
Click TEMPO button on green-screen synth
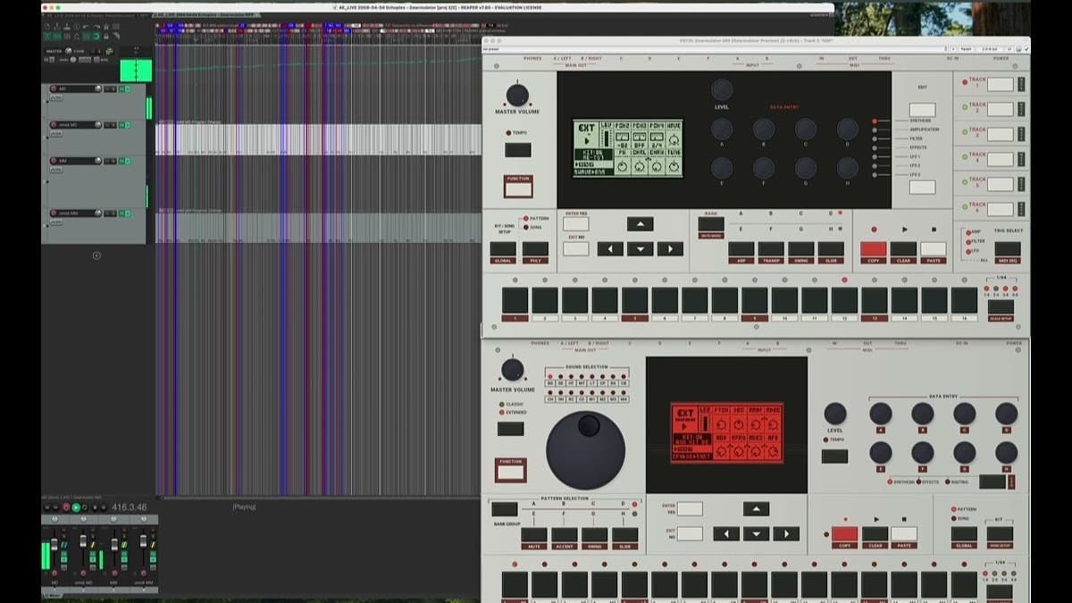[x=517, y=150]
